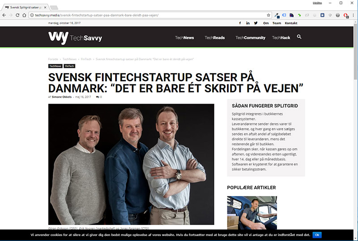Select the FinTech category tag
Image resolution: width=358 pixels, height=241 pixels.
coord(69,66)
